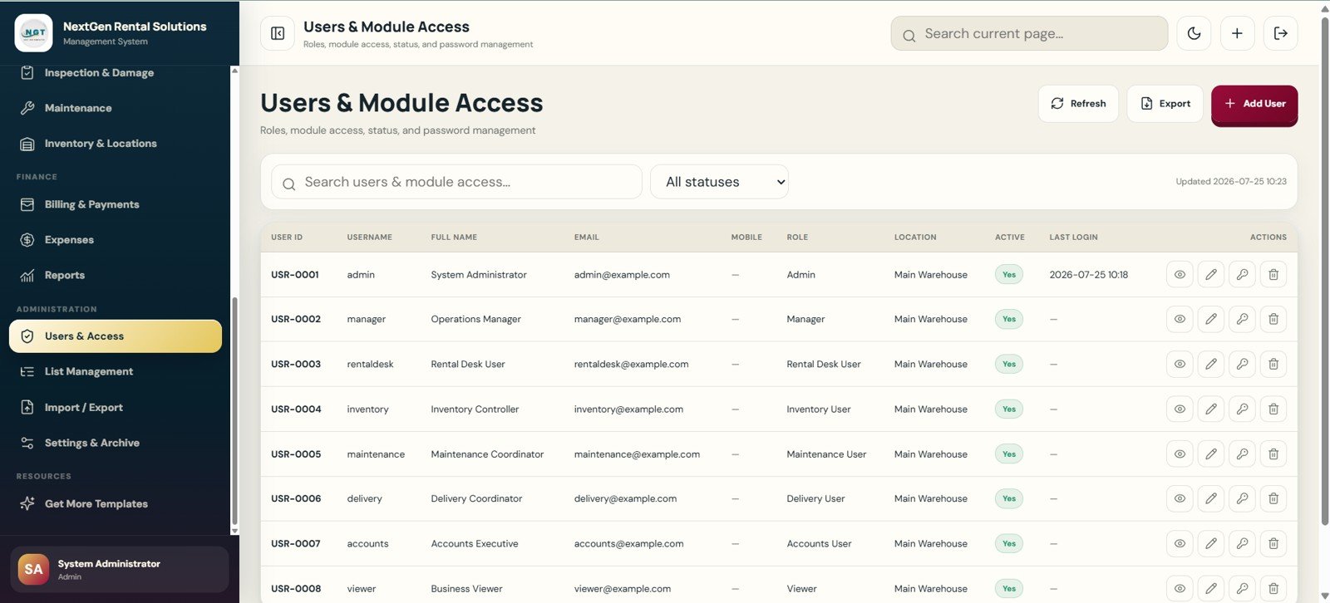Sort by LAST LOGIN column header
Image resolution: width=1330 pixels, height=603 pixels.
pyautogui.click(x=1073, y=238)
